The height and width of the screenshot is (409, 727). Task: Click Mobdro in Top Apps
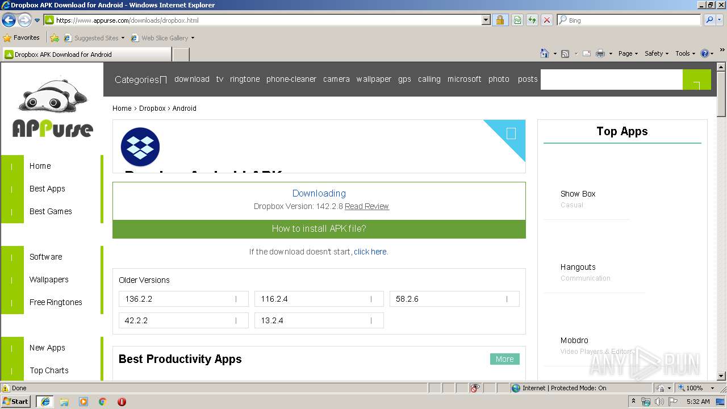(x=574, y=340)
